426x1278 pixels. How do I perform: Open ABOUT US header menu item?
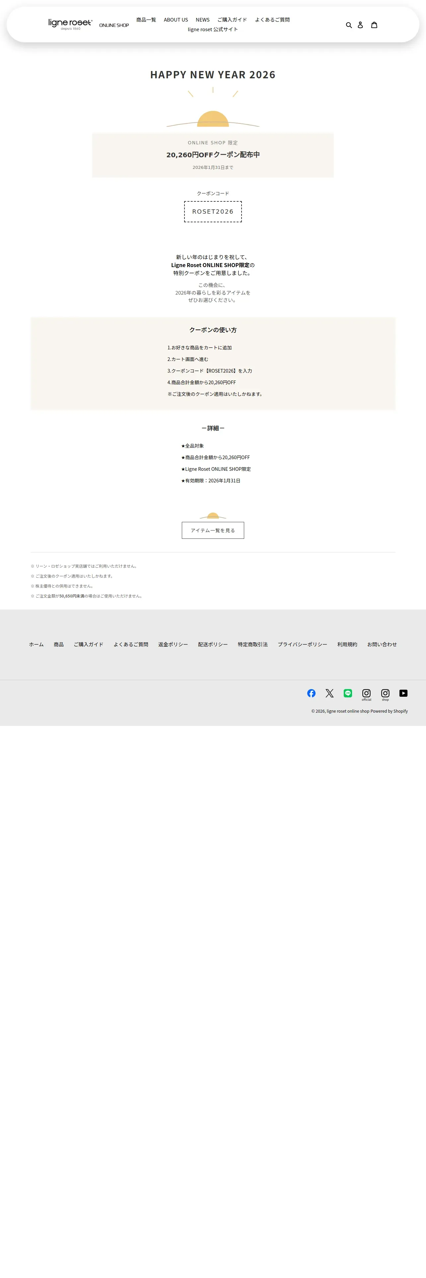pyautogui.click(x=176, y=20)
